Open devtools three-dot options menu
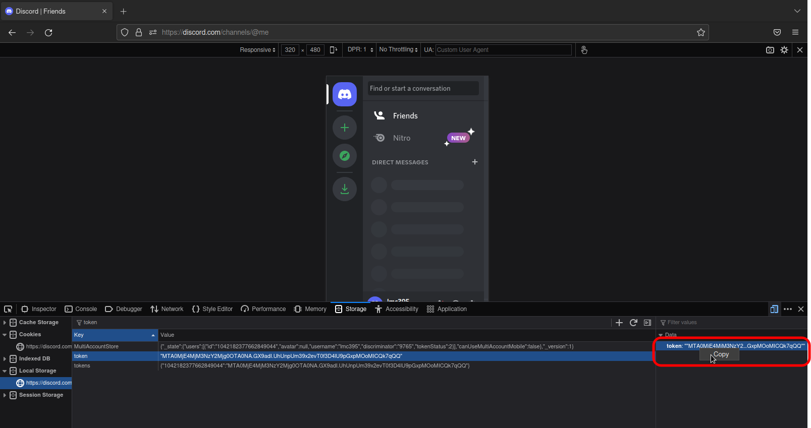This screenshot has height=428, width=811. (x=788, y=309)
